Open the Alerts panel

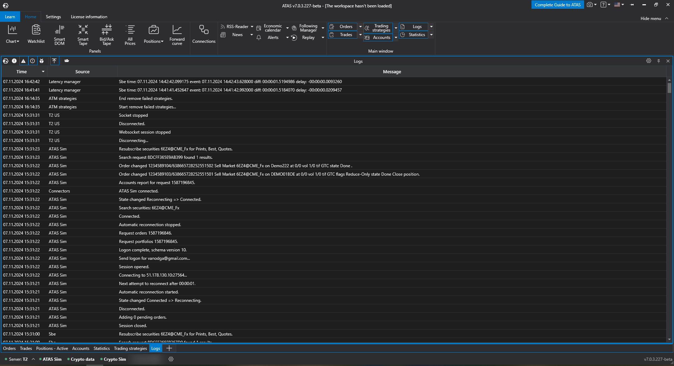click(x=270, y=38)
